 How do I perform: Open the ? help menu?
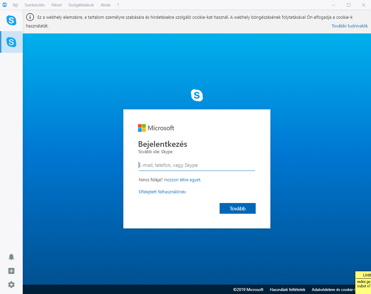(118, 5)
